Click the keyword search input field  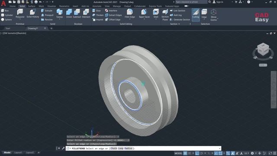point(191,2)
